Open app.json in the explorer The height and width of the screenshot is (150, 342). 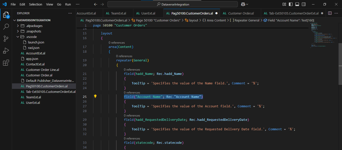32,59
